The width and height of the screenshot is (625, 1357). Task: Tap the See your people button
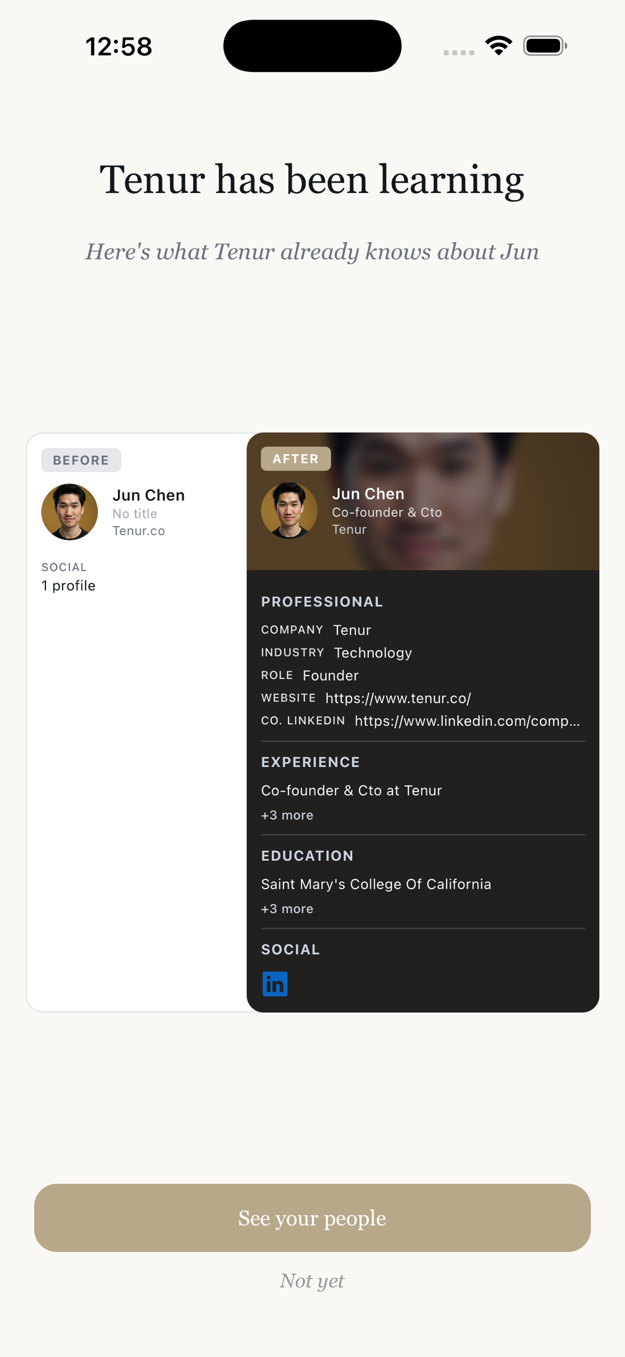pyautogui.click(x=312, y=1217)
